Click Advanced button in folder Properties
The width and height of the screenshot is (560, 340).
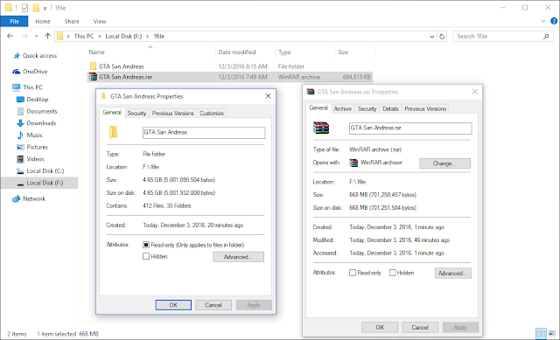click(x=238, y=257)
